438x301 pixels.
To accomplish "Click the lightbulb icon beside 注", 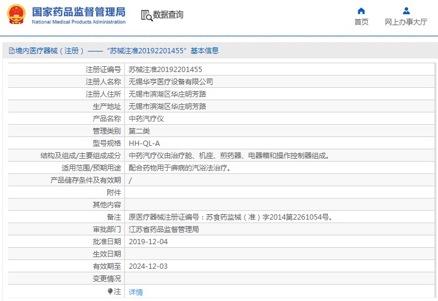I will point(110,292).
